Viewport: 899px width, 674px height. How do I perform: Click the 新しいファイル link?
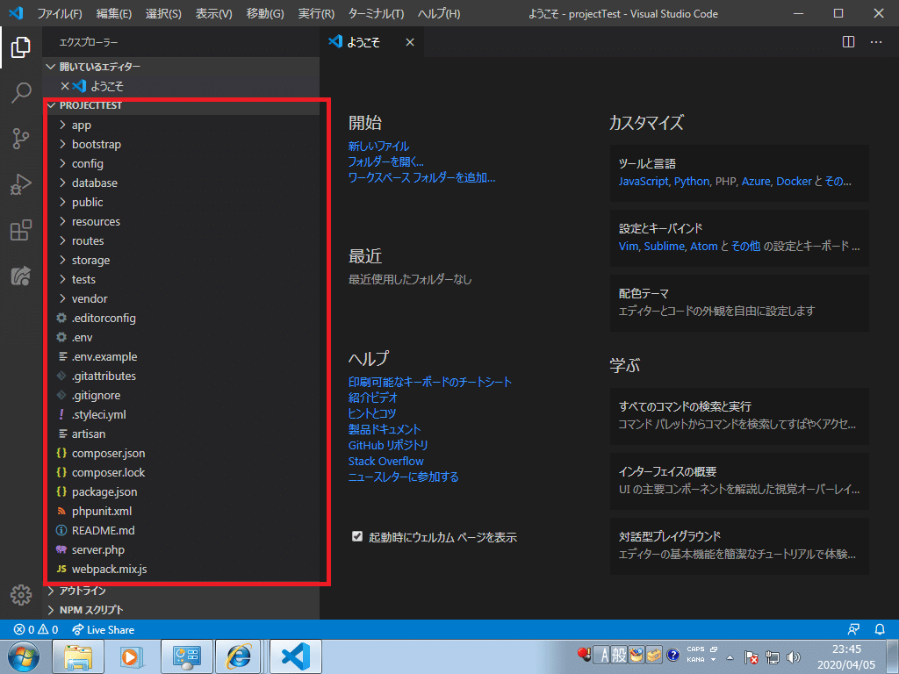coord(378,147)
